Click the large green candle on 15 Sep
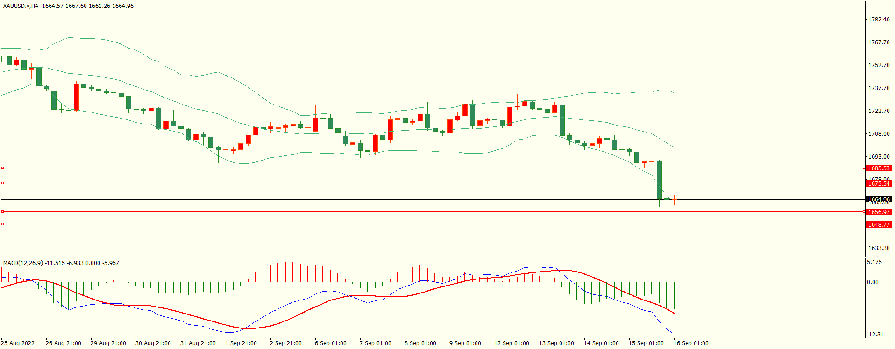Image resolution: width=895 pixels, height=349 pixels. [x=659, y=180]
